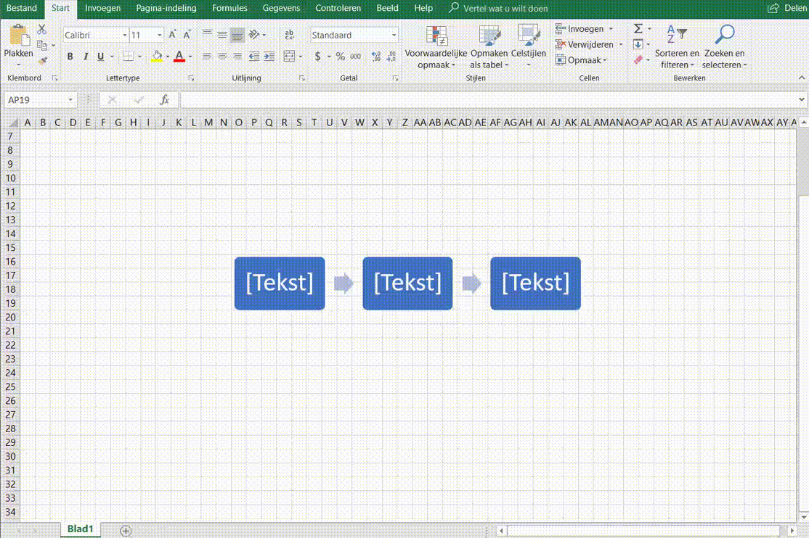Click the Clear eraser icon
Viewport: 809px width, 538px height.
638,59
